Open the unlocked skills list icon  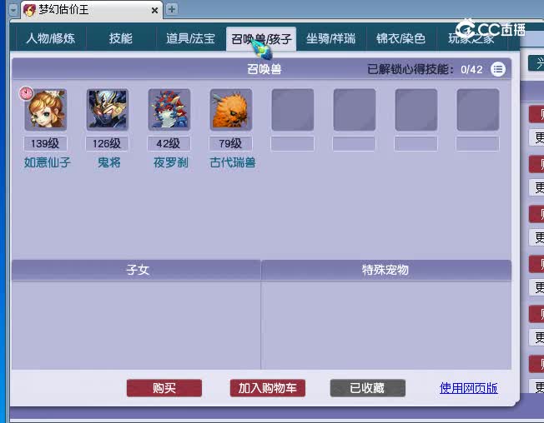[x=498, y=69]
